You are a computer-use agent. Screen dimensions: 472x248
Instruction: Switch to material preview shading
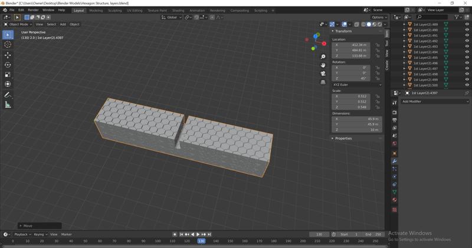pos(374,24)
